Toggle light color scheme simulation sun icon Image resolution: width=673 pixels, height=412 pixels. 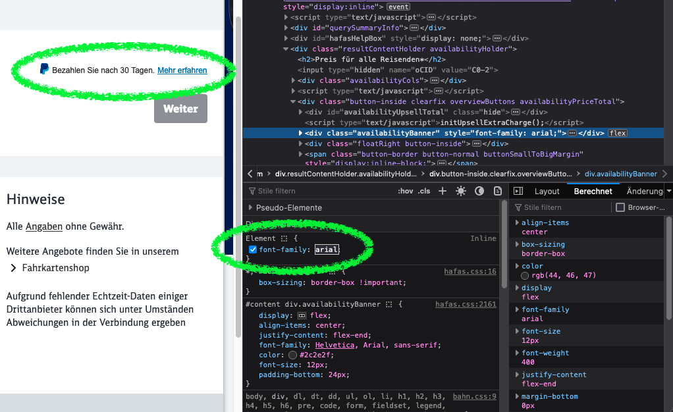pos(461,191)
